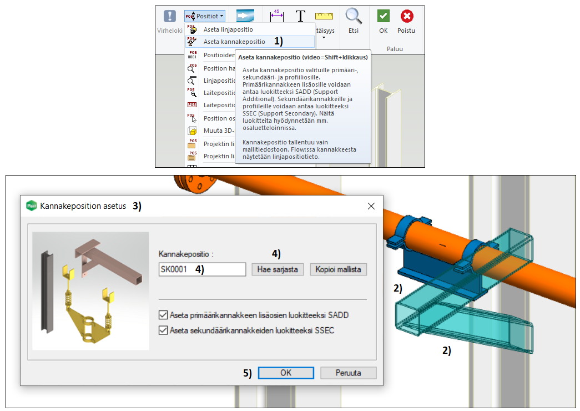The image size is (580, 411).
Task: Select the dimension measurement tool icon
Action: click(x=276, y=16)
